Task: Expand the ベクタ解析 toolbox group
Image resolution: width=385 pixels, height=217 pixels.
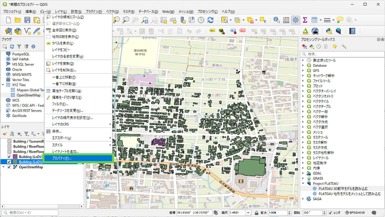Action: point(303,117)
